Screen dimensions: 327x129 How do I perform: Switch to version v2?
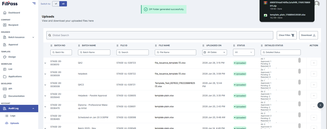point(63,4)
